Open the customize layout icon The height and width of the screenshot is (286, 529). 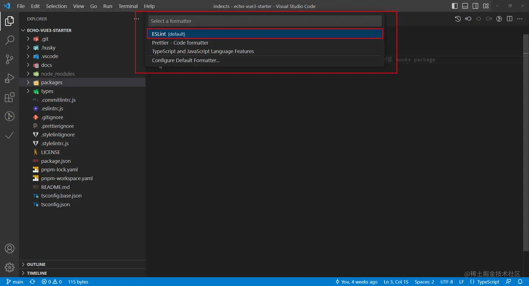tap(486, 6)
